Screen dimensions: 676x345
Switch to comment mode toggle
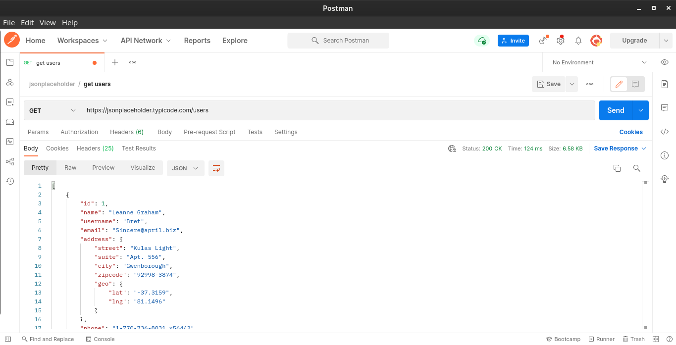tap(635, 84)
